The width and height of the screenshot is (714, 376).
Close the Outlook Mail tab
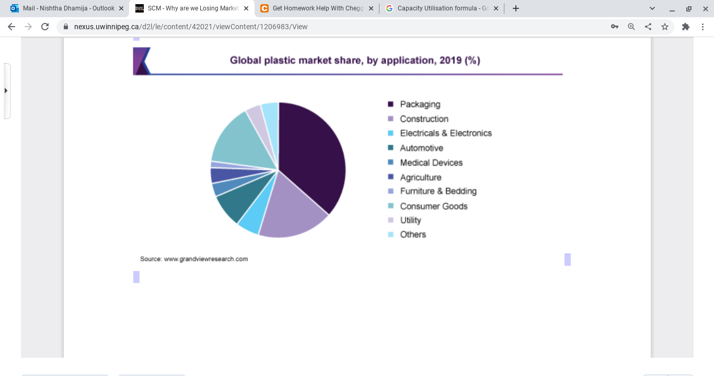click(121, 8)
